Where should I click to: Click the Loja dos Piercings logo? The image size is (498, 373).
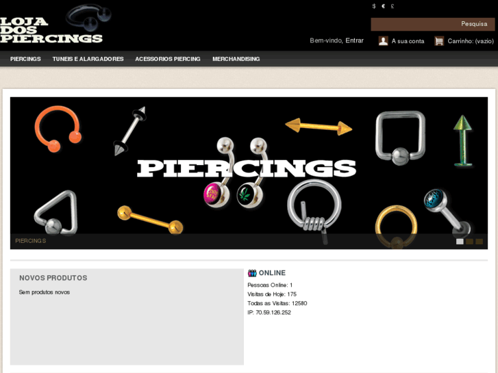coord(55,24)
